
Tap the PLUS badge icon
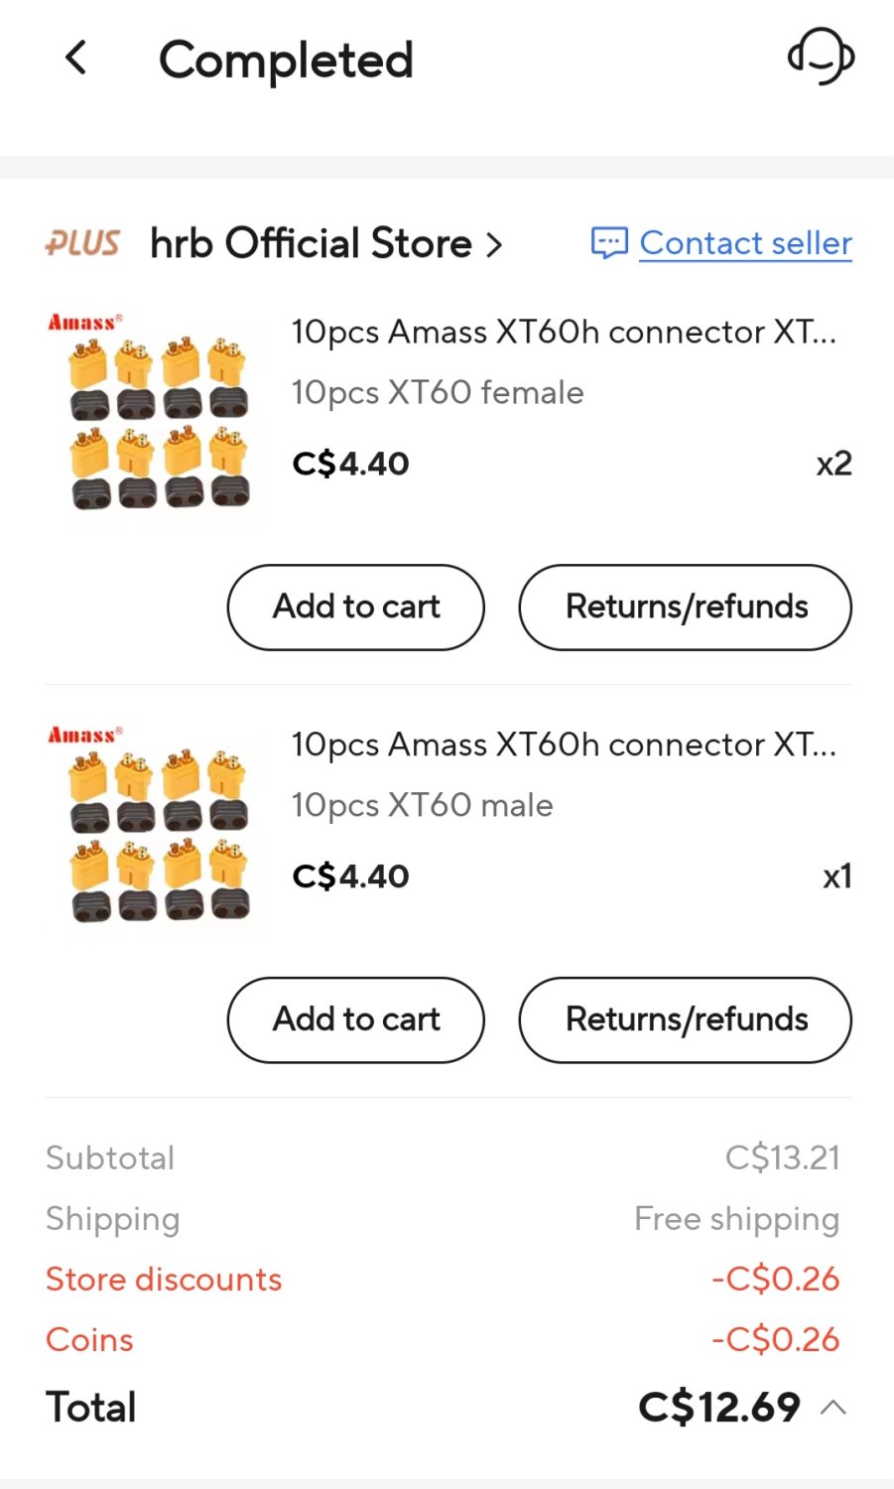coord(82,243)
